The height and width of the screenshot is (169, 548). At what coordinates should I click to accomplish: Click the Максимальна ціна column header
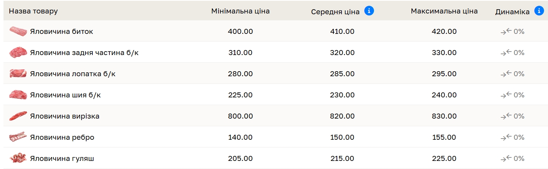tap(444, 11)
